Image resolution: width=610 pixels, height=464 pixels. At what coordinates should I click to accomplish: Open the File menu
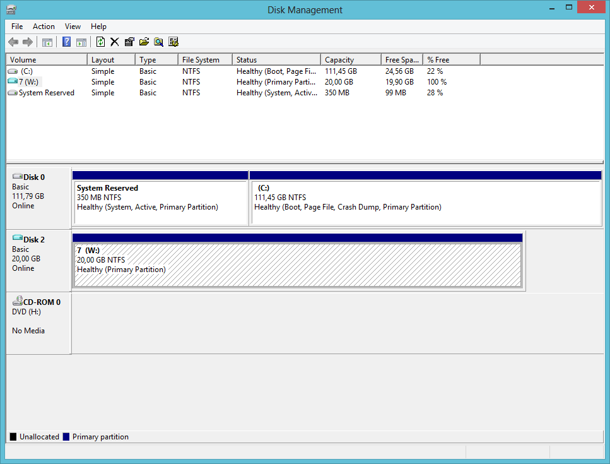[17, 27]
